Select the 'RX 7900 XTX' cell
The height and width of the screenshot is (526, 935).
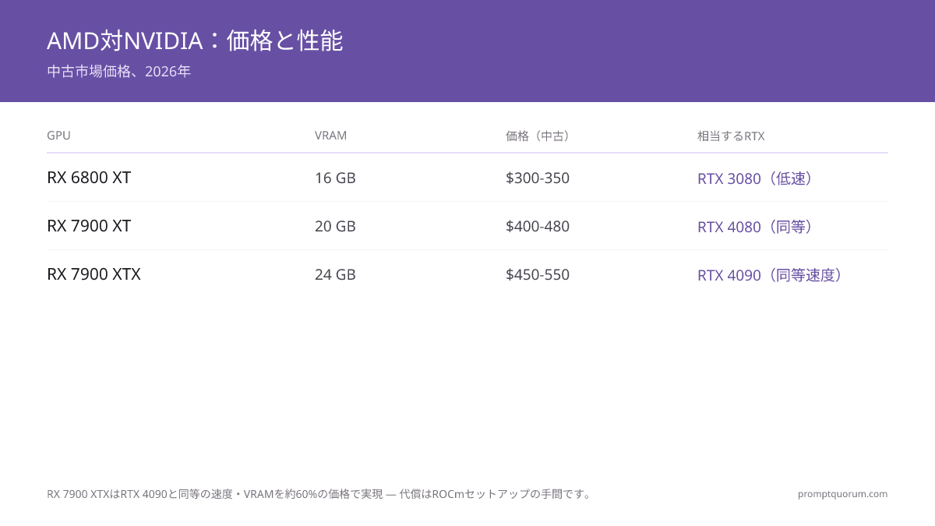click(93, 274)
